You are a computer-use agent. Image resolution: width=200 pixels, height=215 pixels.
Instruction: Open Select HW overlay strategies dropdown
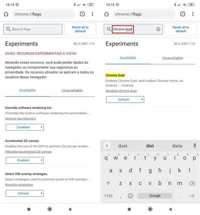coord(24,193)
